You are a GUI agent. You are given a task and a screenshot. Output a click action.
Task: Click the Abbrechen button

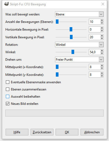[x=92, y=132]
